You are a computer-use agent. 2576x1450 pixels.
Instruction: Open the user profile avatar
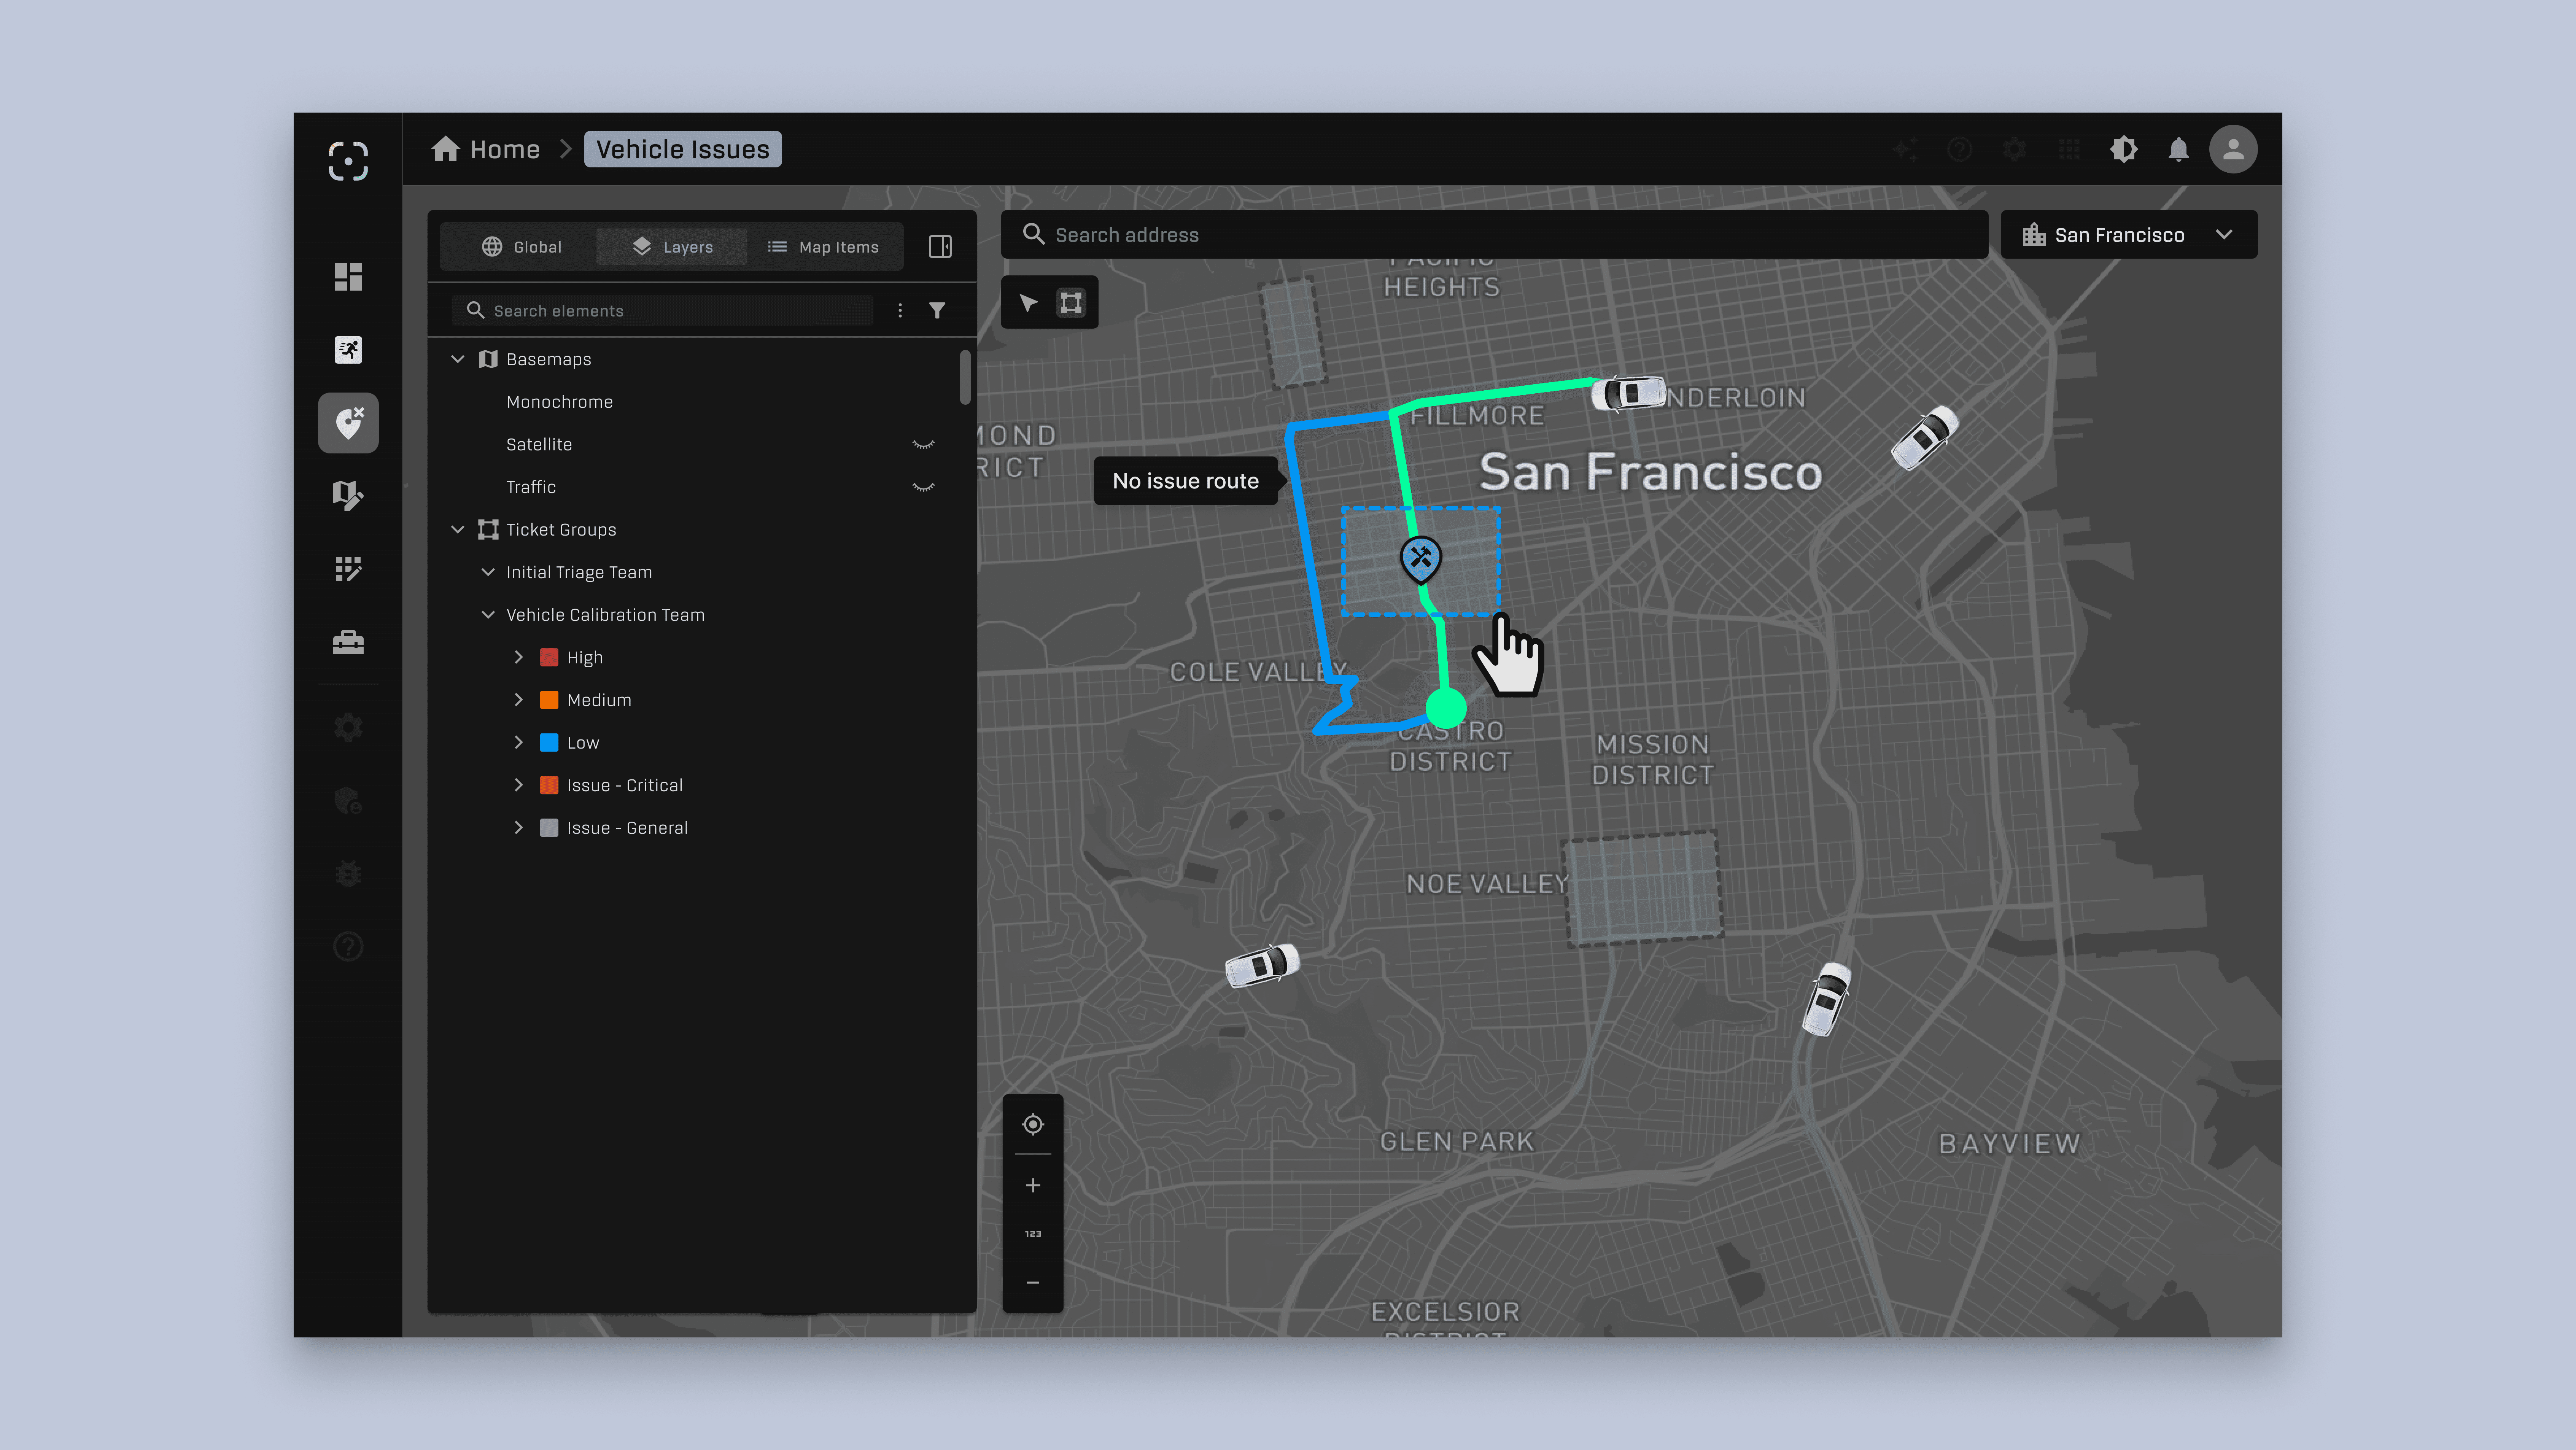click(x=2233, y=149)
